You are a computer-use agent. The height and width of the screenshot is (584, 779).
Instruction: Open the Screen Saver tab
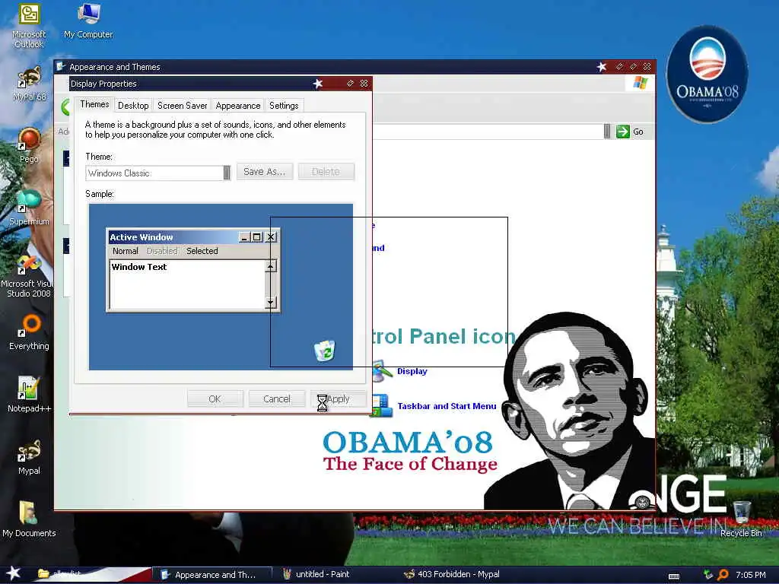point(183,106)
